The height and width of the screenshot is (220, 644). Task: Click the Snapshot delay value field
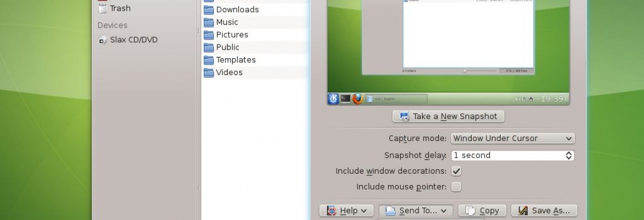click(508, 156)
